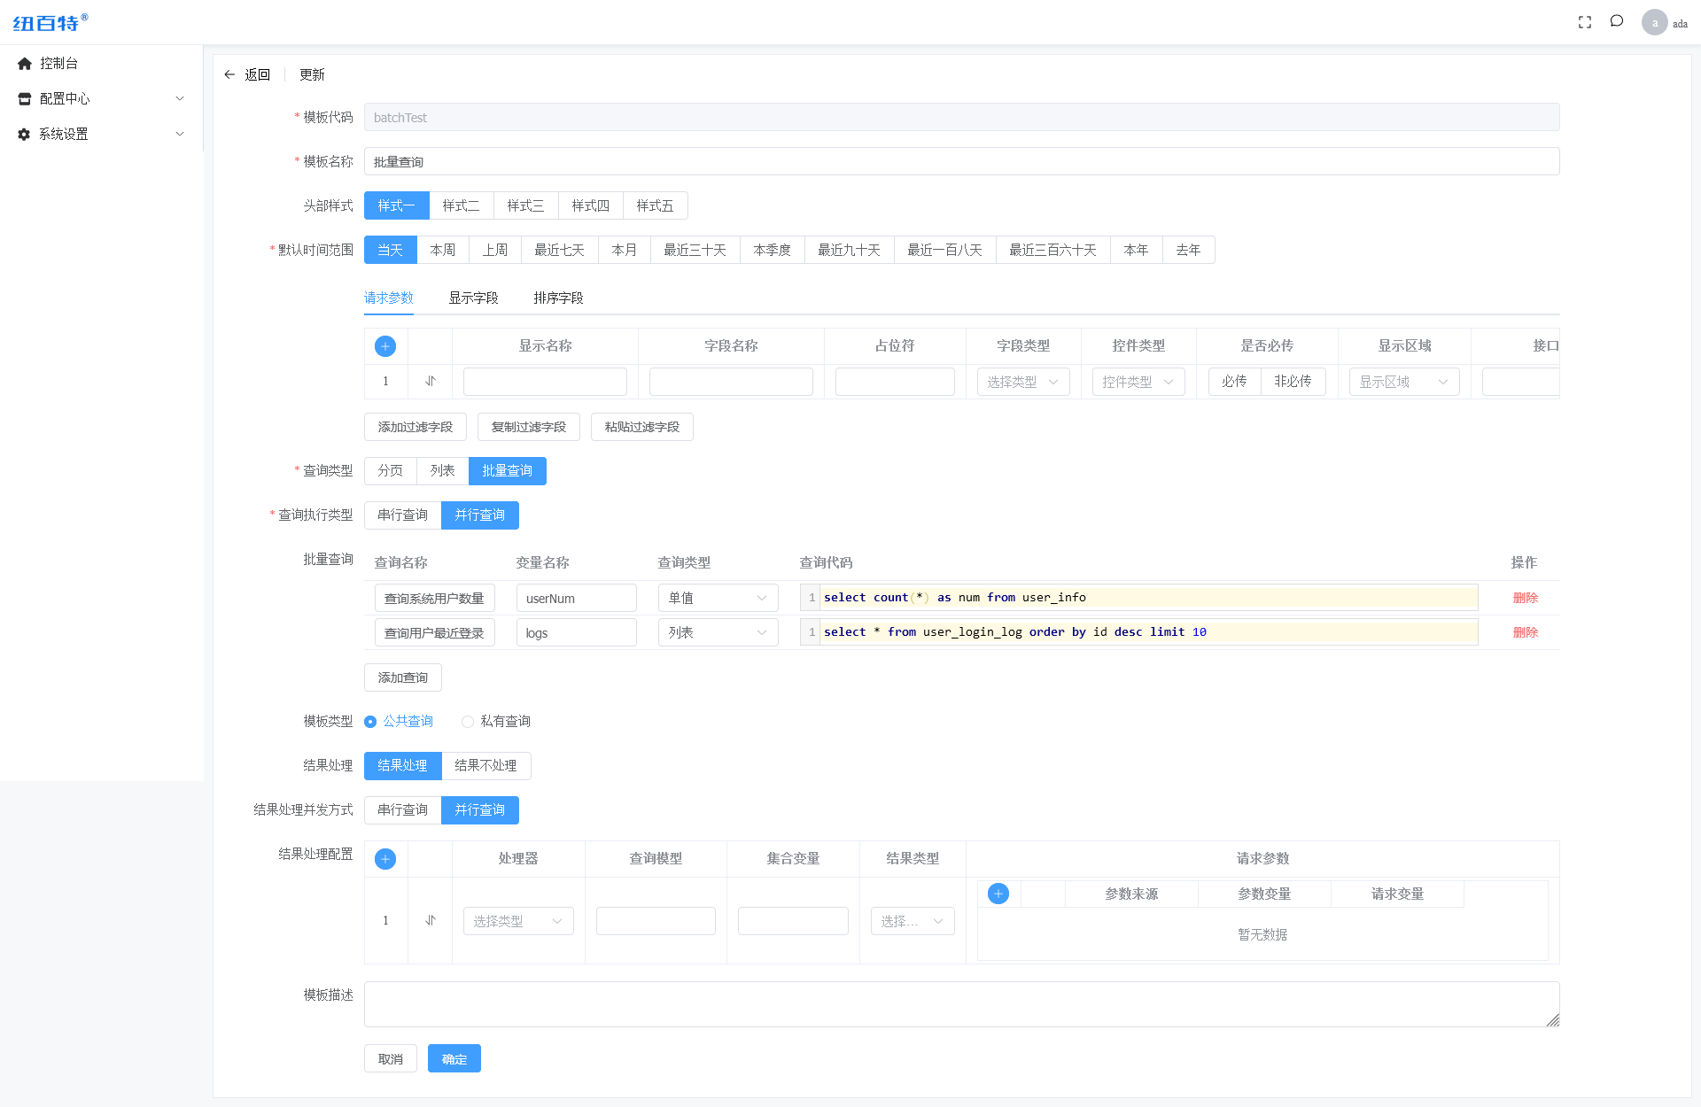Select the 控制台 home icon in sidebar
Viewport: 1701px width, 1107px height.
24,63
